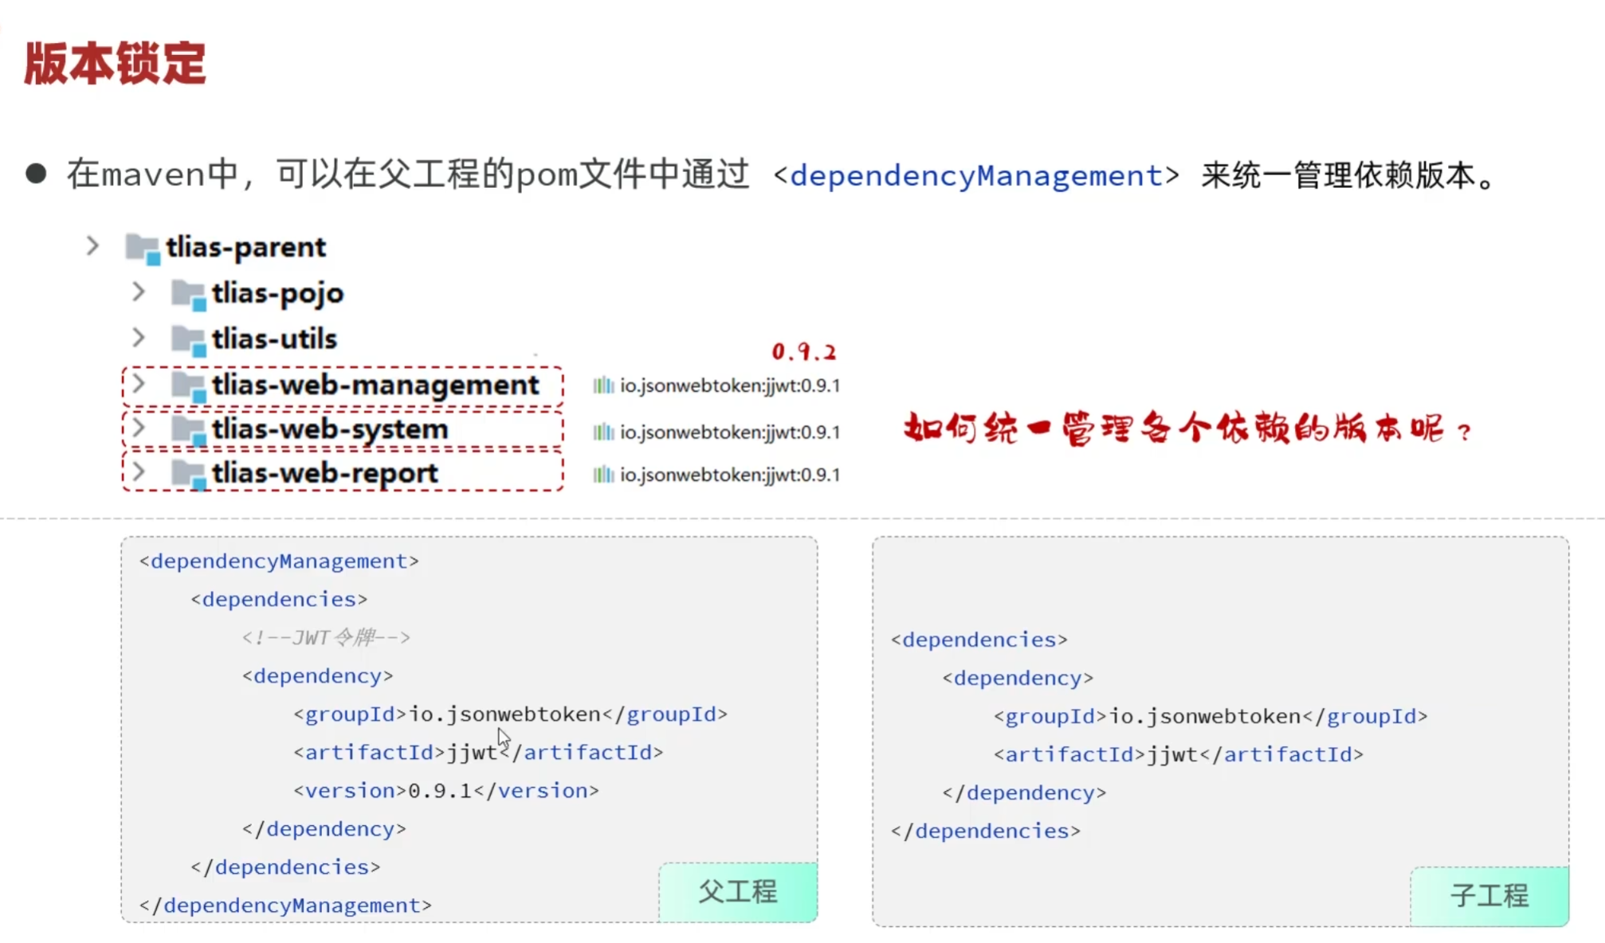Click library icon beside tlias-web-management jjwt dependency
The width and height of the screenshot is (1605, 943).
(603, 386)
